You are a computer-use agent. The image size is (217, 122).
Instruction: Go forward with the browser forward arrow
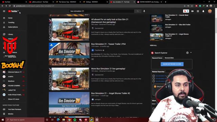coord(6,6)
